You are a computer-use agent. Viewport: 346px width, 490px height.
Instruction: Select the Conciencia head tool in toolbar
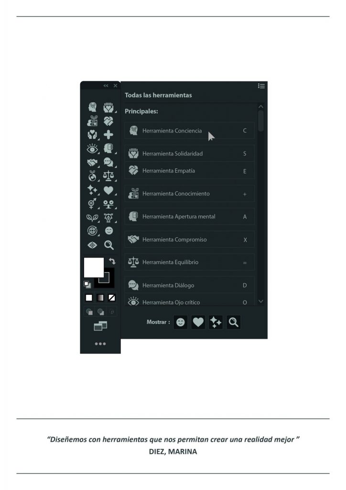pyautogui.click(x=92, y=107)
